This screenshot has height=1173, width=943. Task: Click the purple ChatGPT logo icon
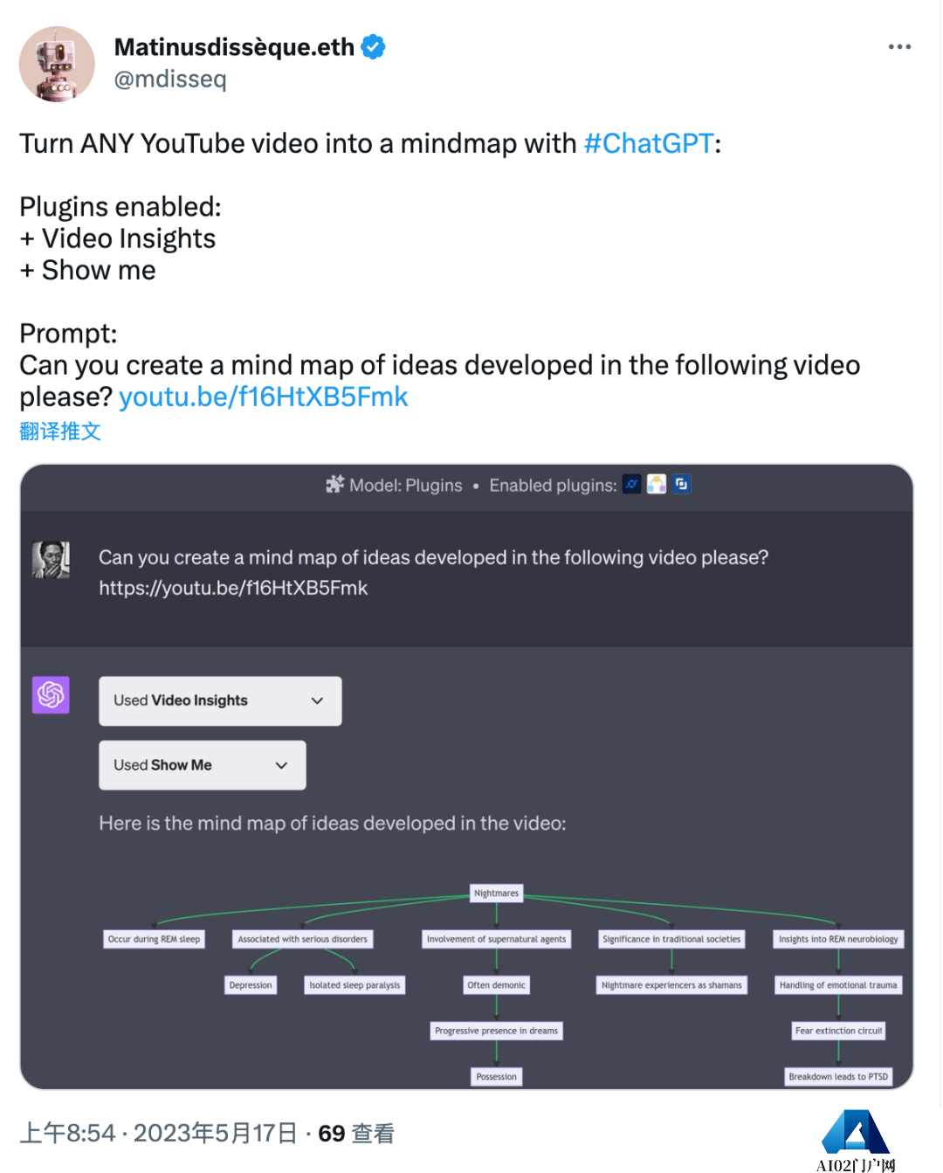(51, 695)
